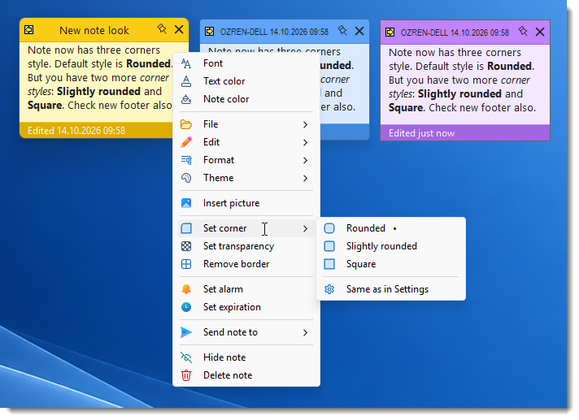Choose Set alarm label
The image size is (579, 420).
223,289
